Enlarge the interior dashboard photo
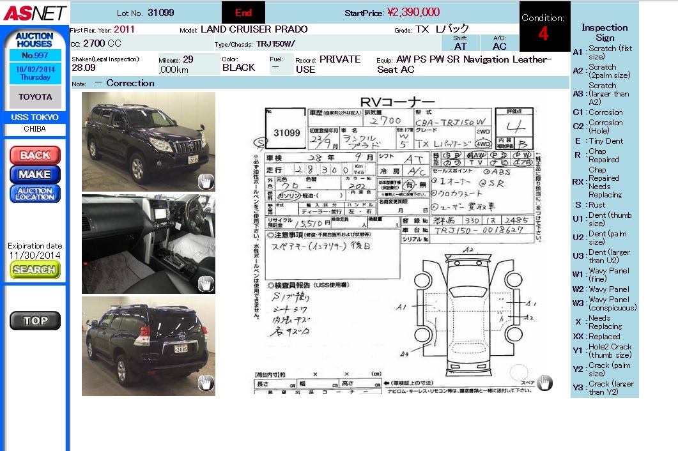The width and height of the screenshot is (678, 451). click(148, 244)
